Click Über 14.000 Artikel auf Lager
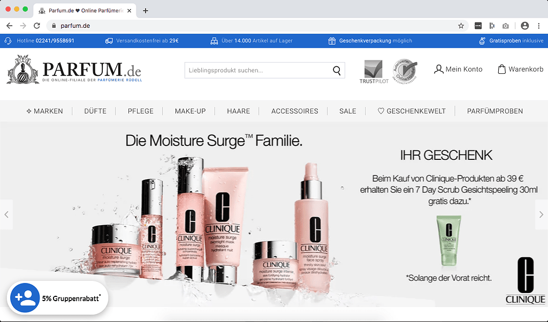This screenshot has height=322, width=548. click(x=257, y=41)
